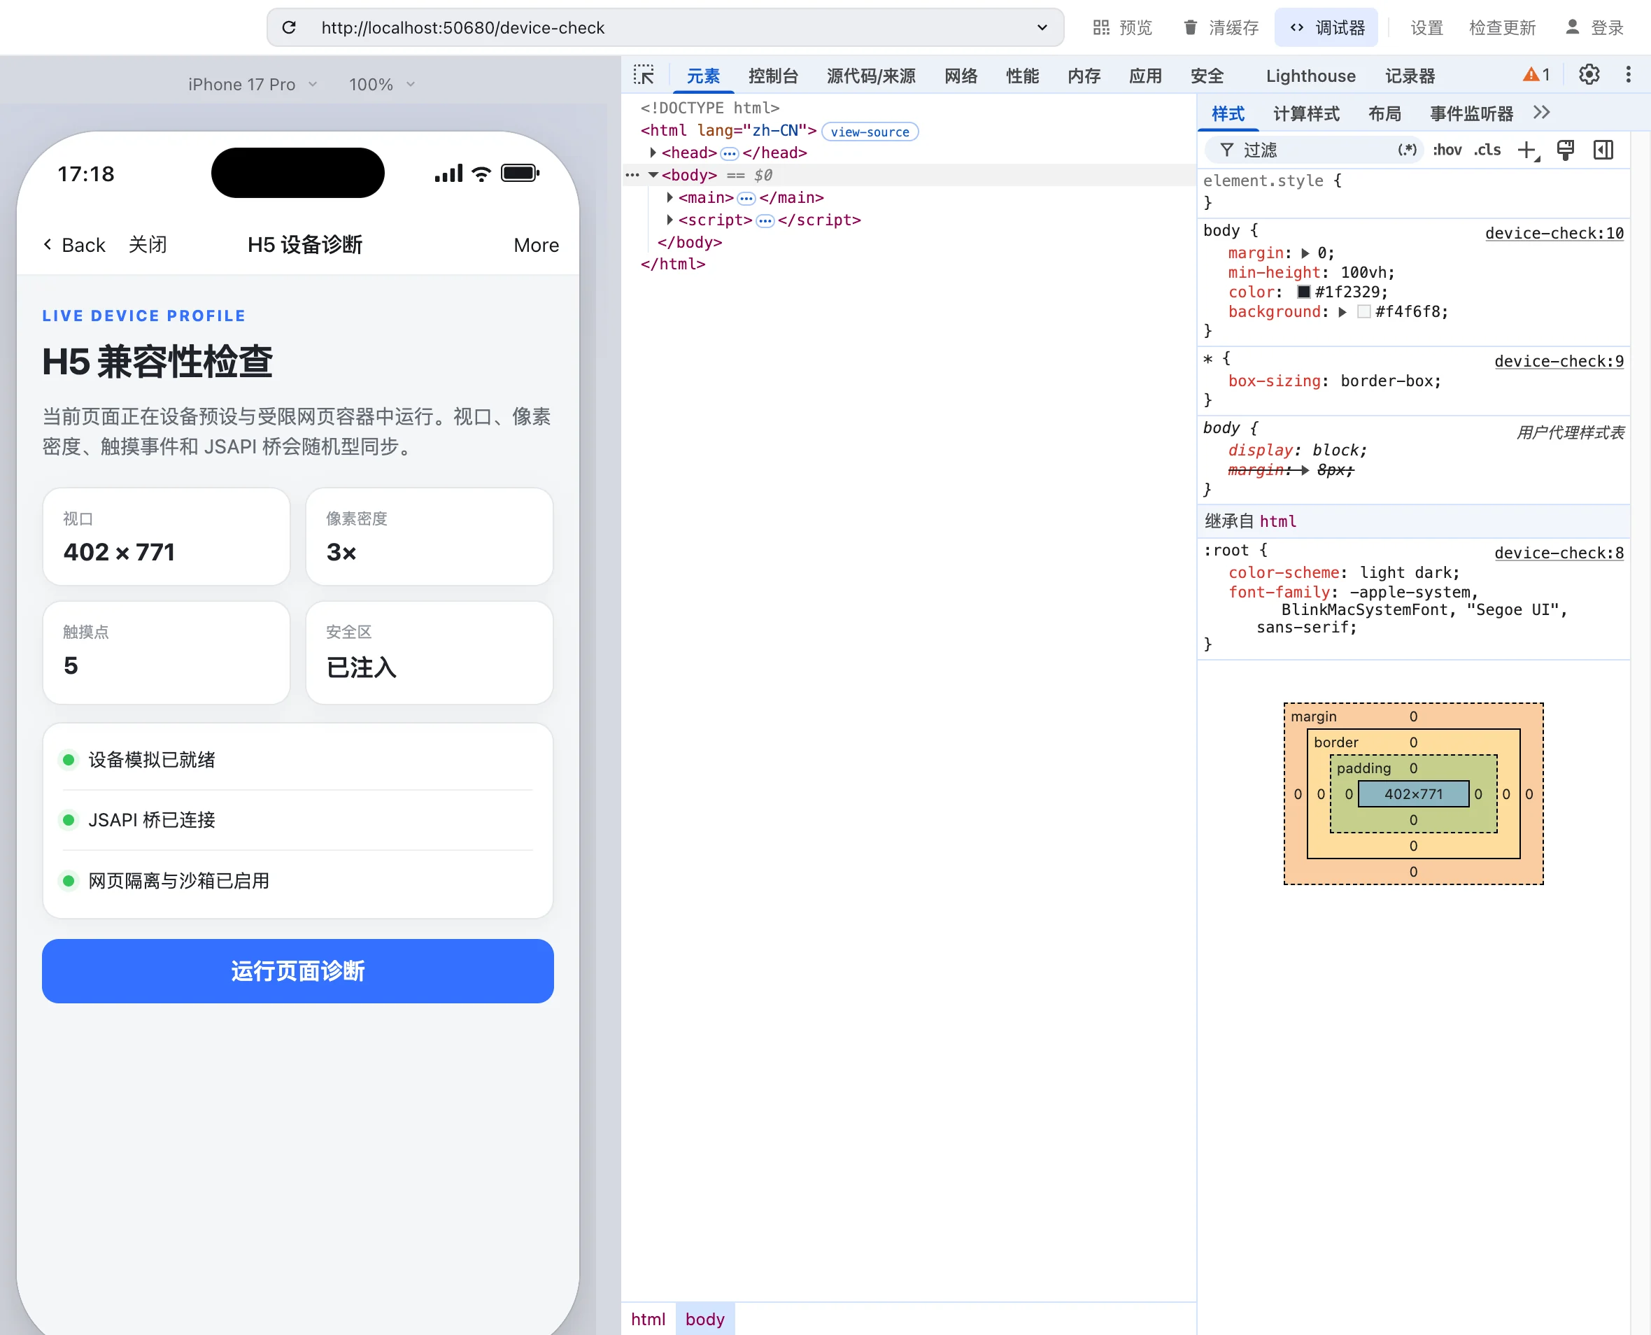Image resolution: width=1651 pixels, height=1335 pixels.
Task: Open 设置 in the top toolbar
Action: [1426, 28]
